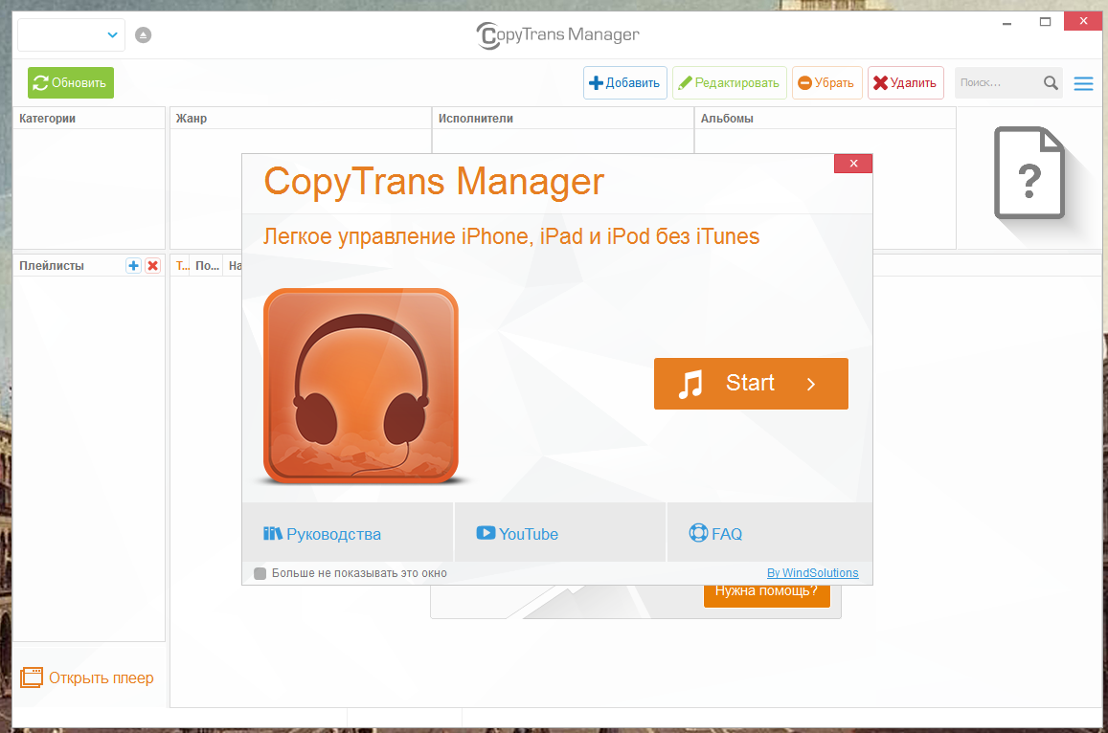Open the device selection dropdown

(71, 34)
